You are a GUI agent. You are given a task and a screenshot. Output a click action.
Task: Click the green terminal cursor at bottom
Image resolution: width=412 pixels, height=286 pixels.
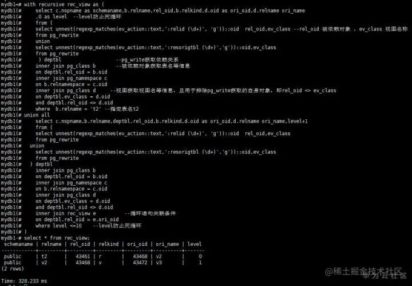pos(26,285)
